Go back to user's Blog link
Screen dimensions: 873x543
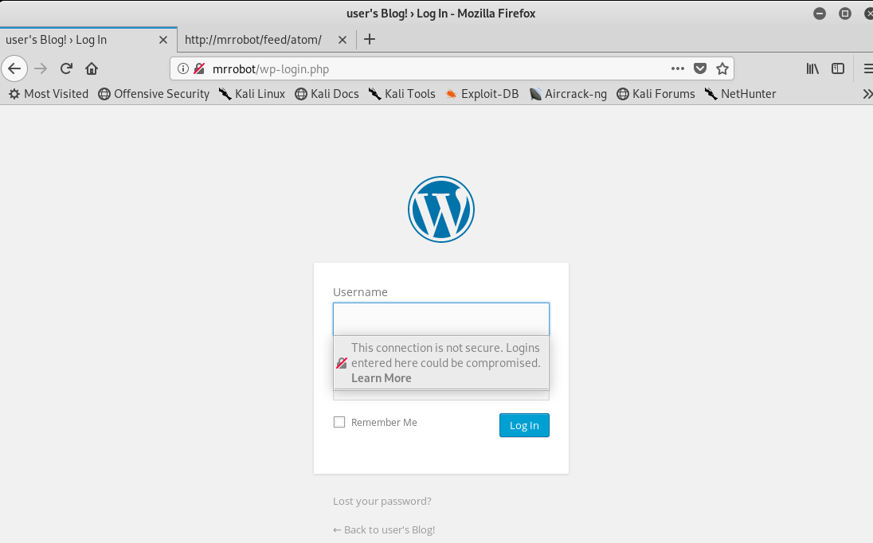click(384, 529)
